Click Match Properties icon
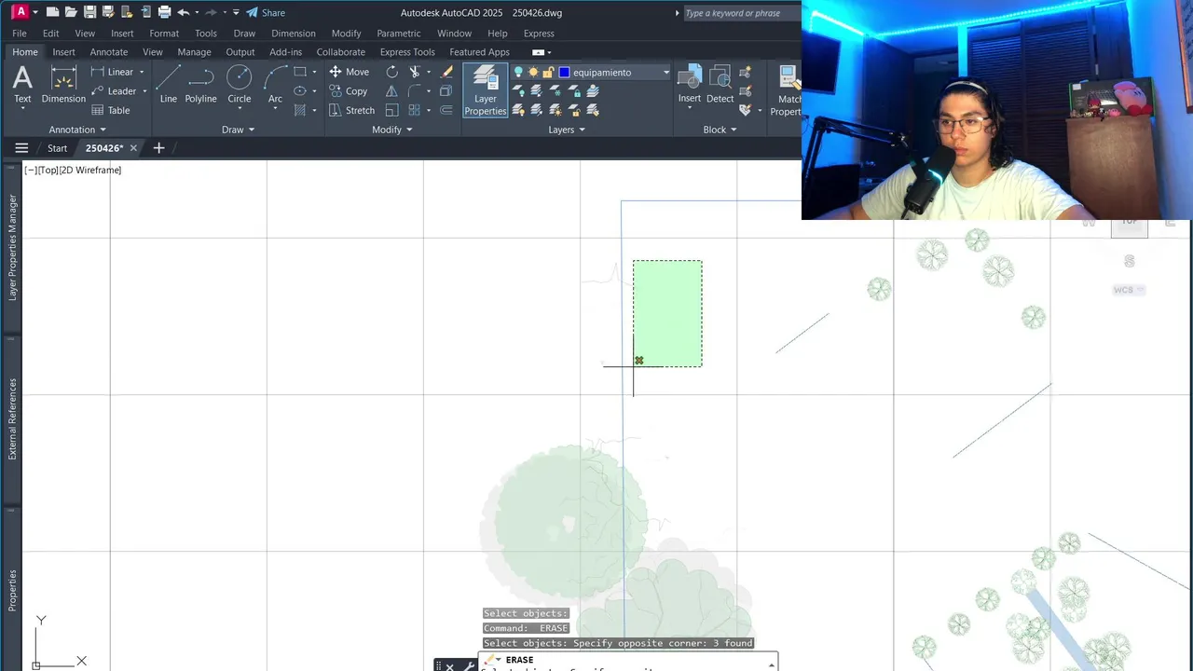This screenshot has width=1193, height=671. (x=788, y=90)
